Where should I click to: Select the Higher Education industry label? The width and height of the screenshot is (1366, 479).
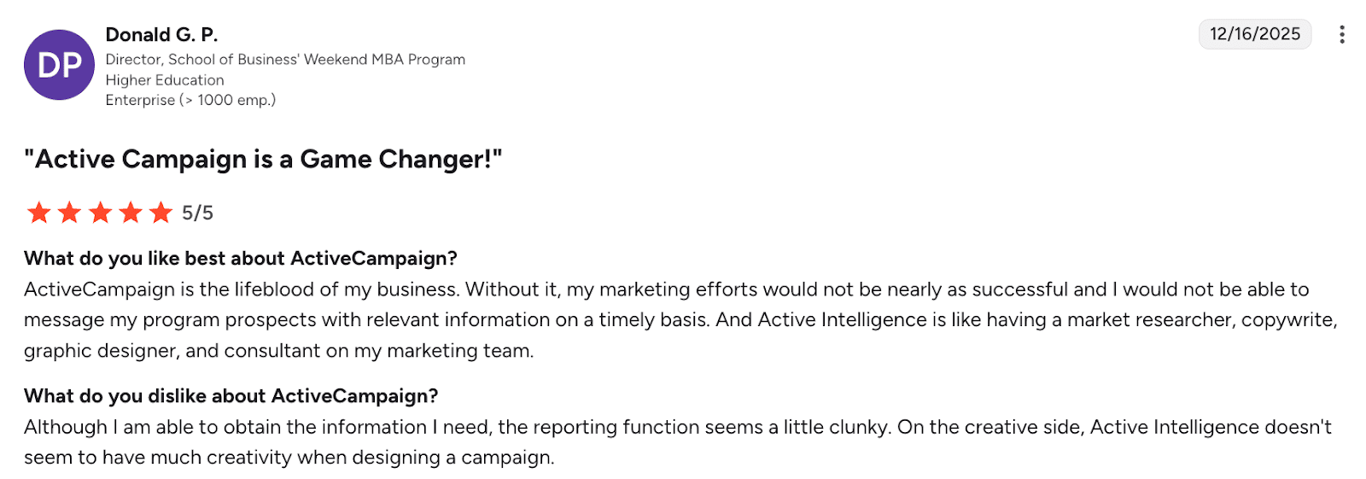coord(165,80)
